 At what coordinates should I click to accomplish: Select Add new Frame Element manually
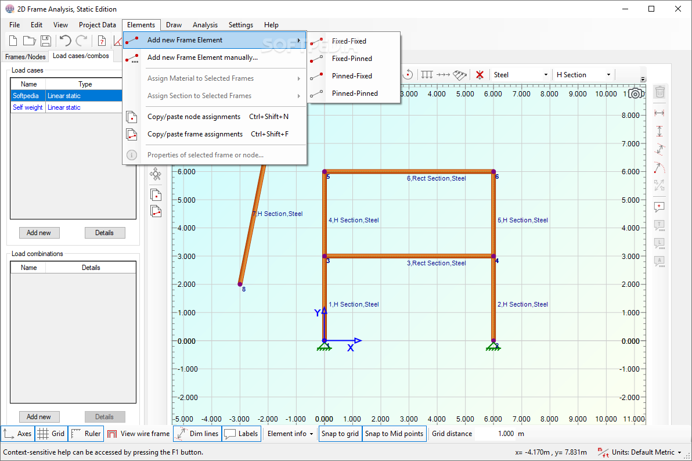[x=214, y=57]
